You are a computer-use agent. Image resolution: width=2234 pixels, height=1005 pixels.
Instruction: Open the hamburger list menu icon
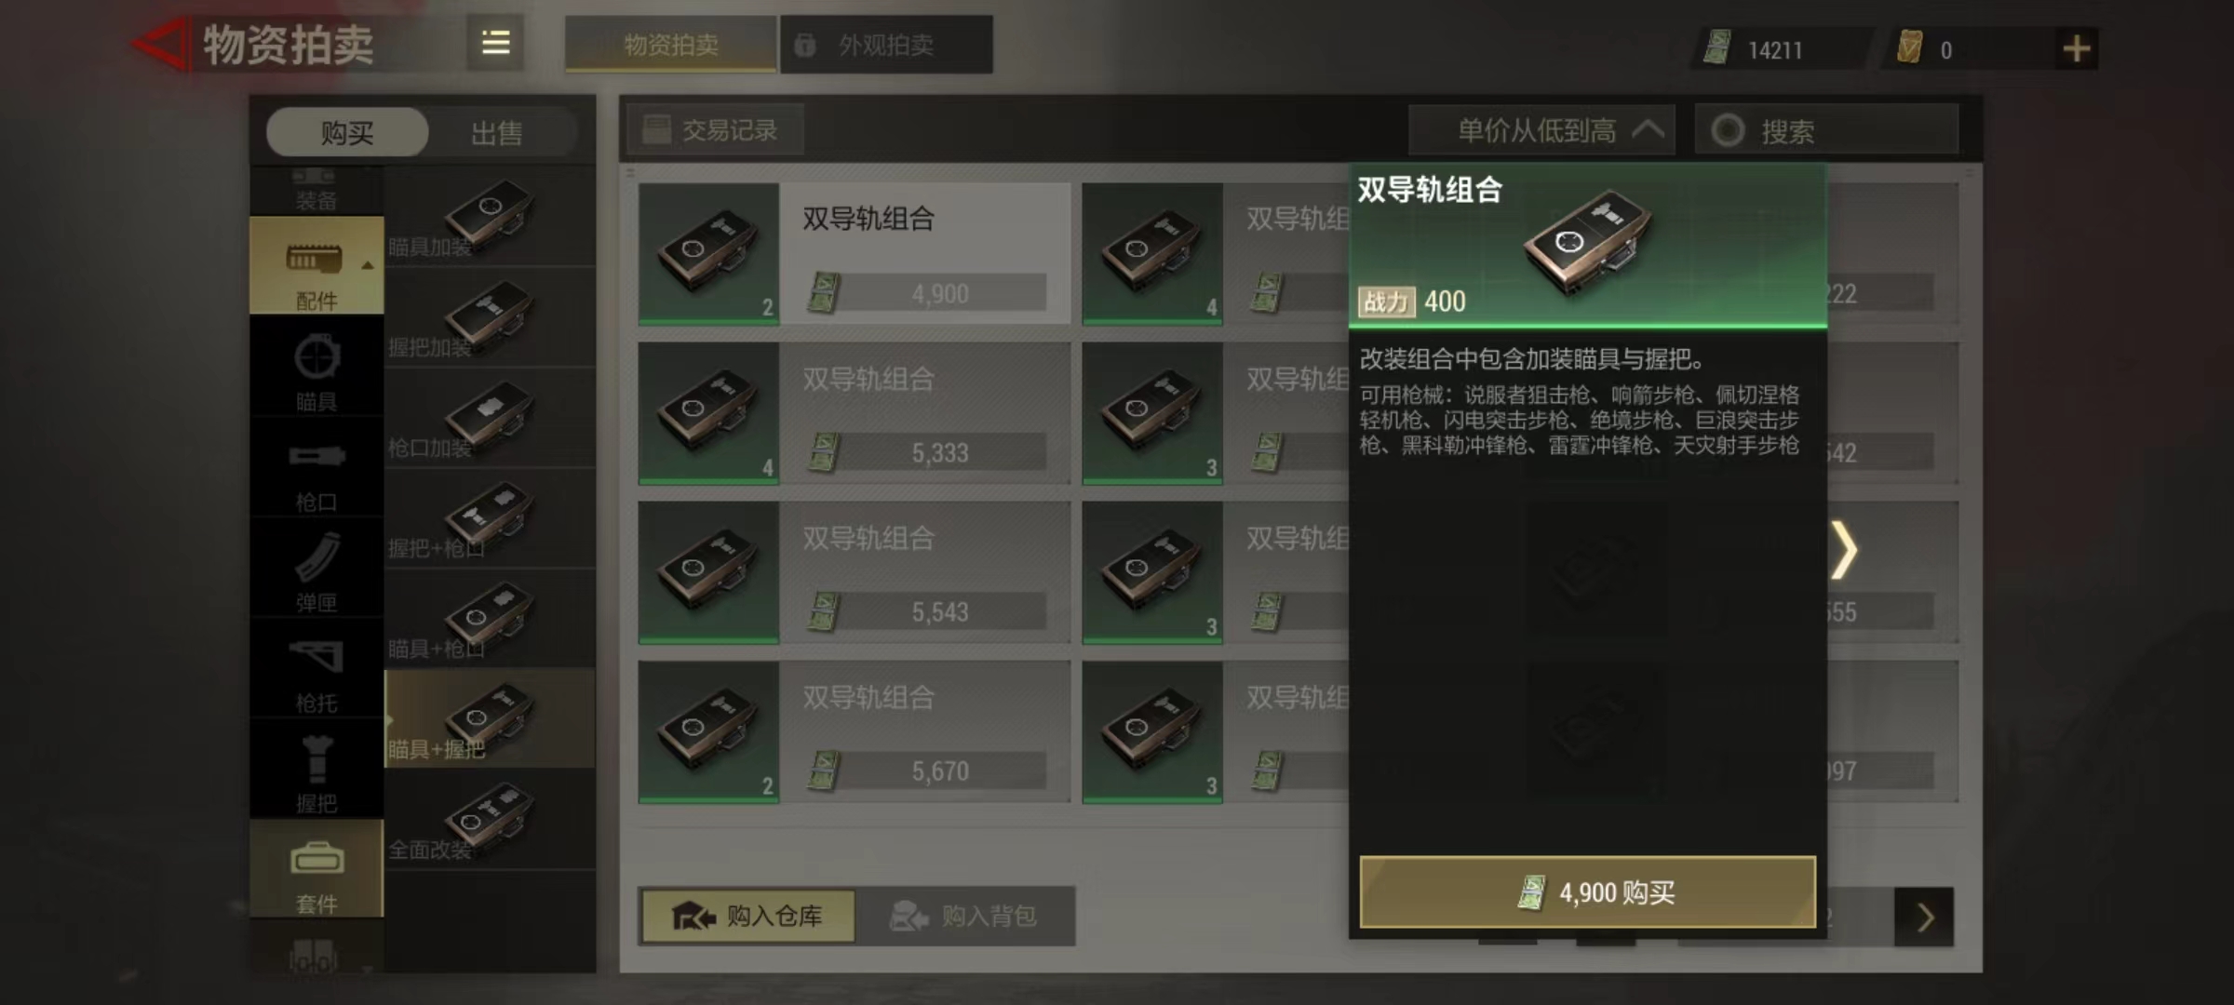[495, 43]
